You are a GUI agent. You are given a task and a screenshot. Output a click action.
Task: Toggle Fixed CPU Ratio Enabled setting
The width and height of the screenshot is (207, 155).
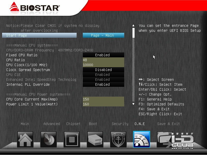103,55
